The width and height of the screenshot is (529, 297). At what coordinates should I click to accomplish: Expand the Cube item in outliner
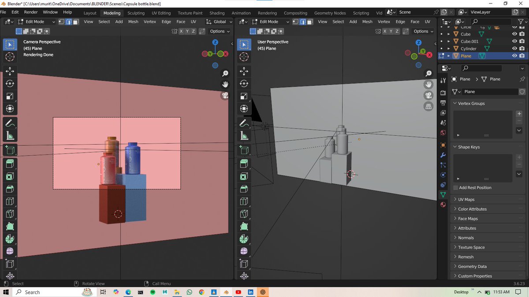(449, 34)
